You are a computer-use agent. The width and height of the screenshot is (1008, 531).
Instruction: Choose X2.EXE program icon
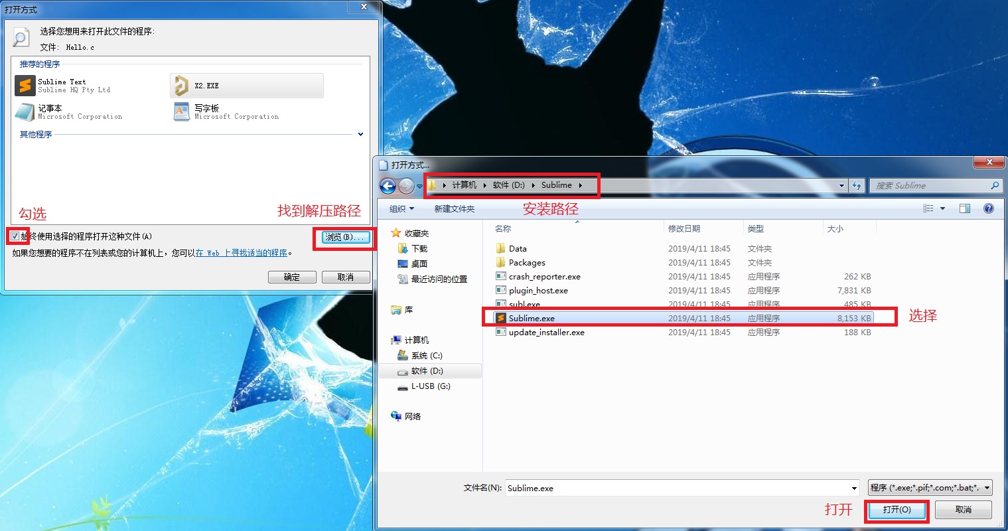181,86
